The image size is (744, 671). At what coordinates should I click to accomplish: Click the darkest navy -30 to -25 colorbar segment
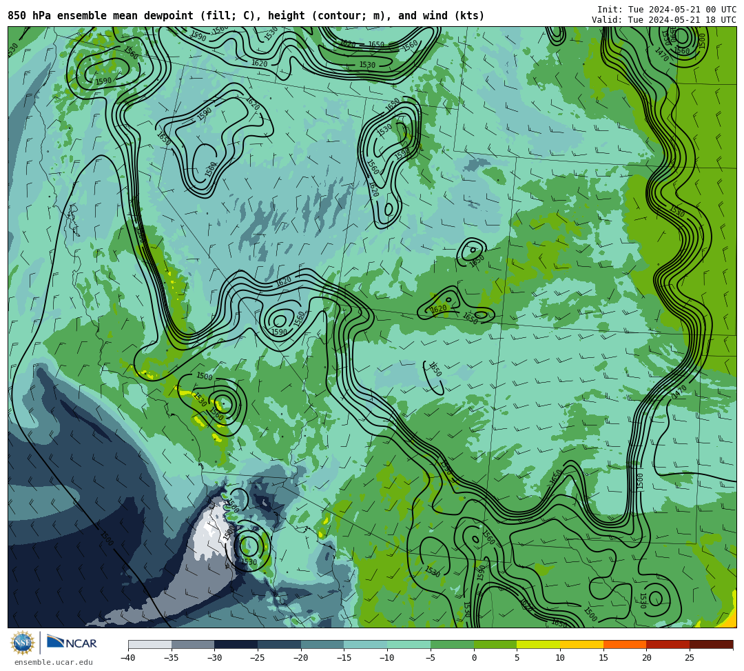pyautogui.click(x=236, y=644)
